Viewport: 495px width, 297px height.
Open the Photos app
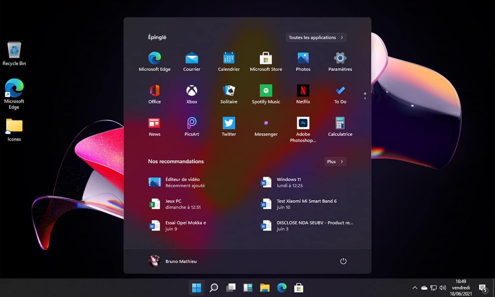click(x=303, y=62)
